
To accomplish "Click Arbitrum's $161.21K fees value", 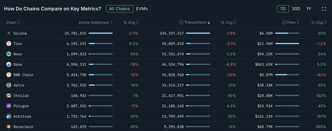I will coord(264,116).
